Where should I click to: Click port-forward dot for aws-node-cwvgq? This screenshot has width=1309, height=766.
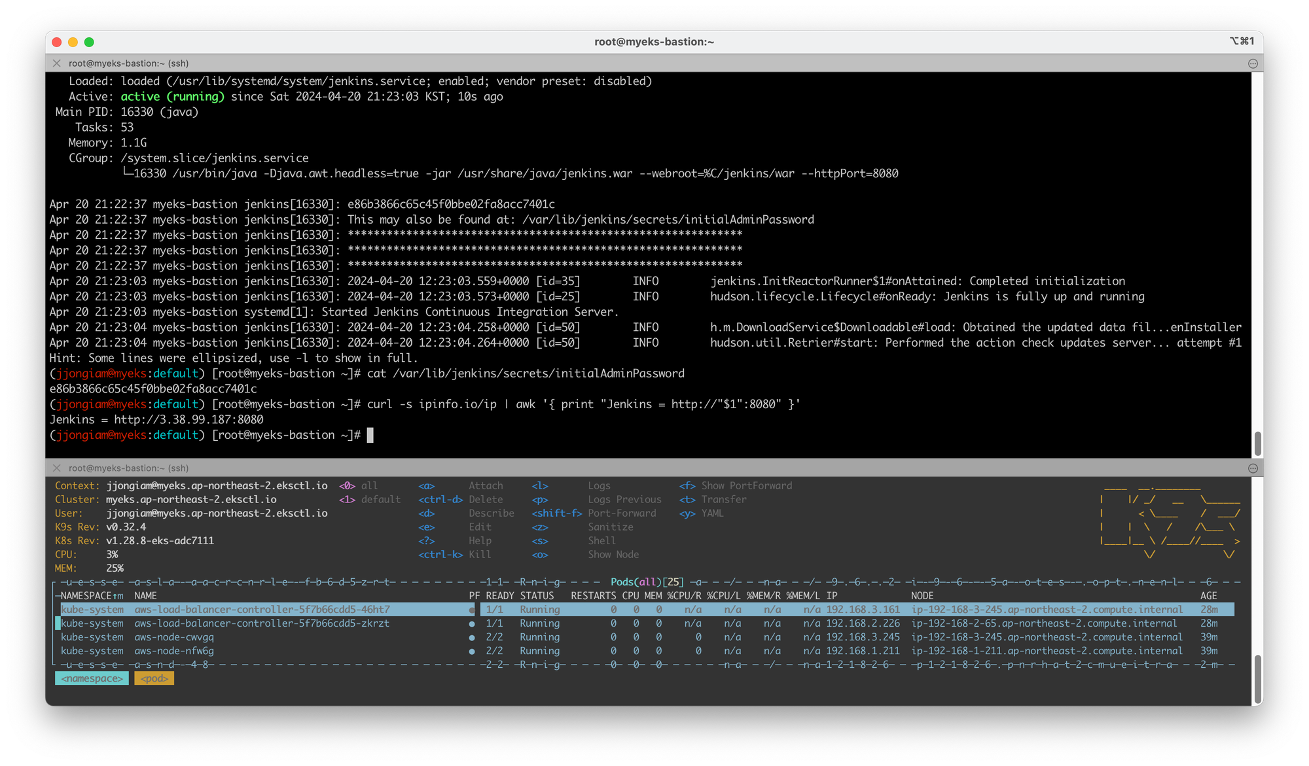point(472,638)
